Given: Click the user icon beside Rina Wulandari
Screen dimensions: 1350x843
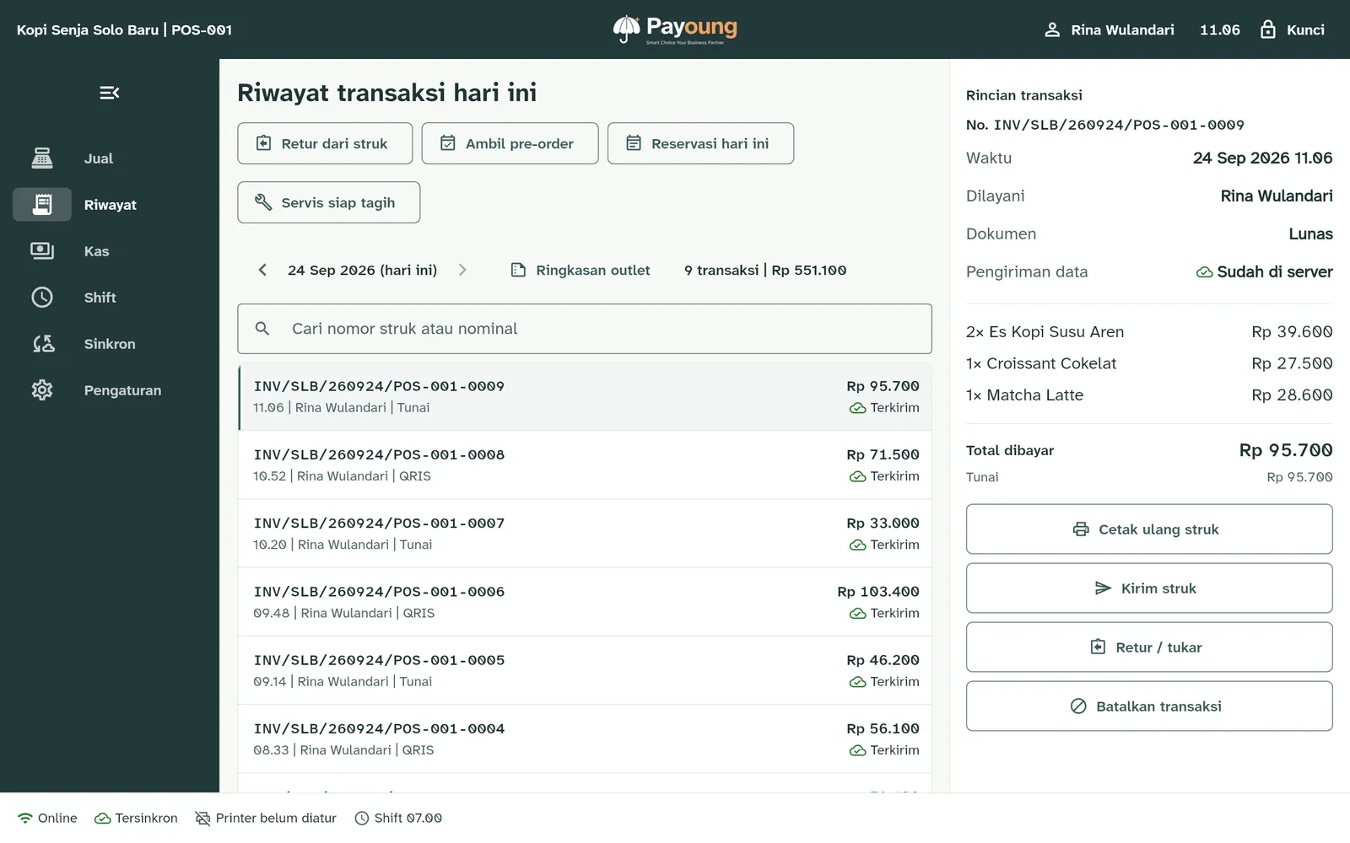Looking at the screenshot, I should click(1052, 30).
